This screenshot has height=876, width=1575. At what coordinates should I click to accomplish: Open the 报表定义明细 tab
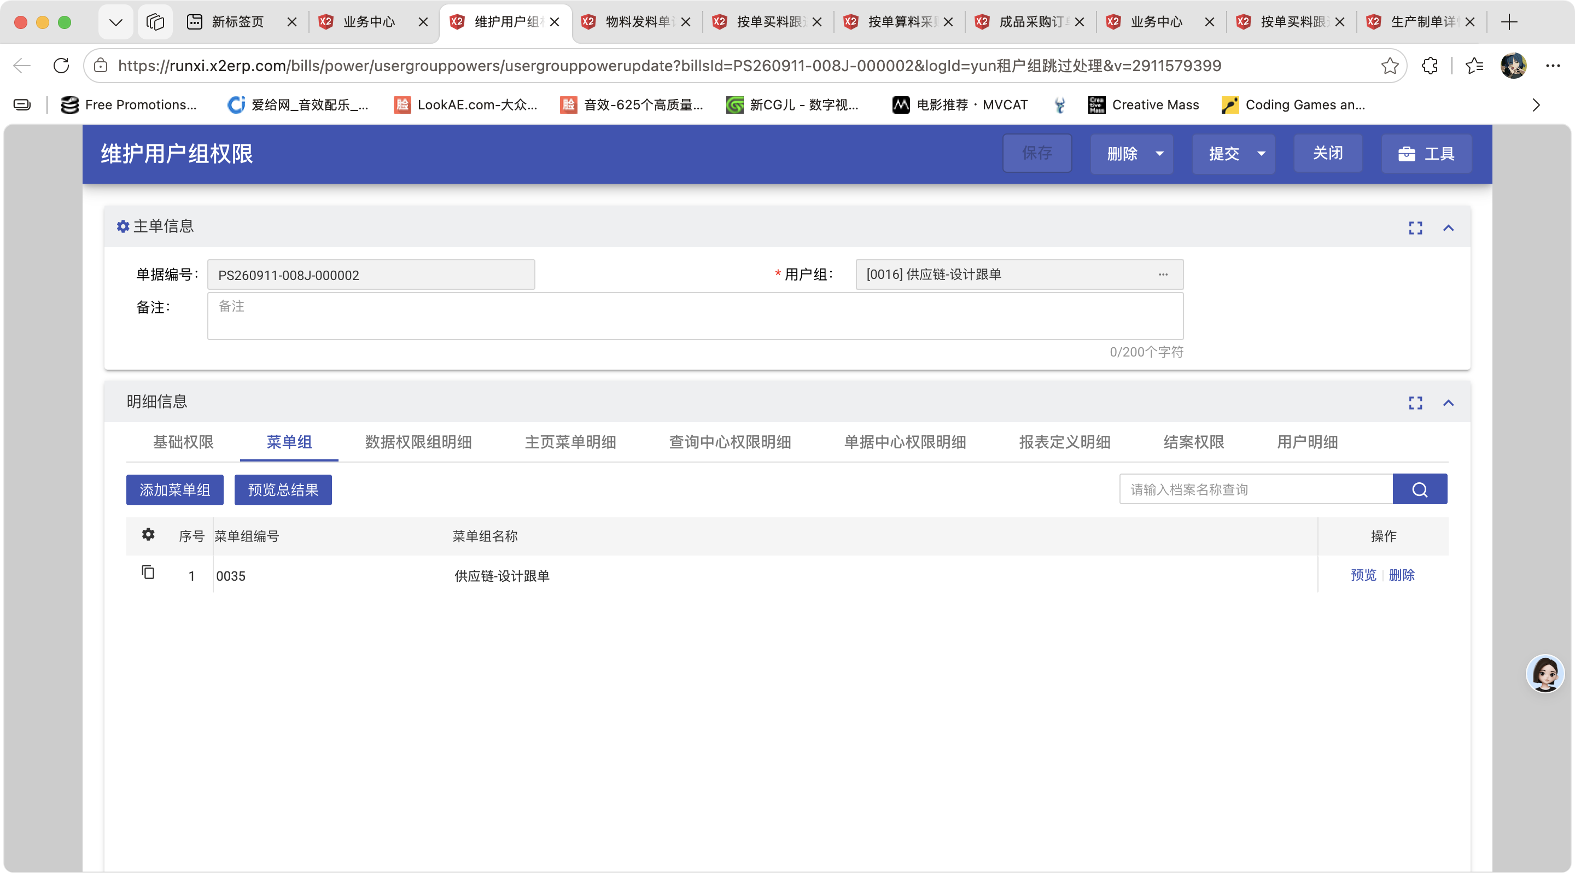click(1064, 442)
